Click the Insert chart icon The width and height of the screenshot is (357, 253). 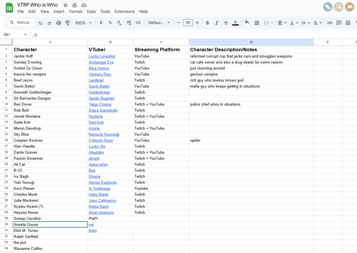click(x=348, y=23)
